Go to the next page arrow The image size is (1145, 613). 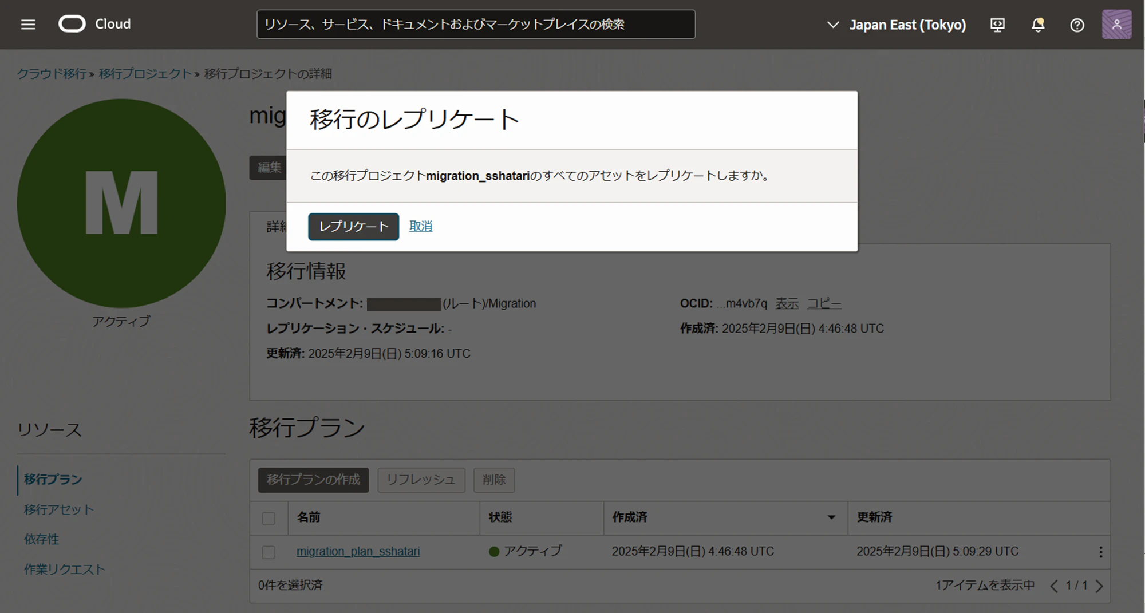coord(1099,586)
